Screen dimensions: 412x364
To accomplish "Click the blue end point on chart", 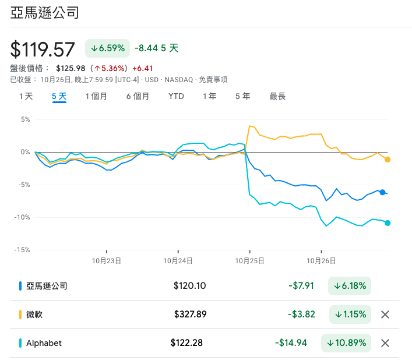I will pos(382,192).
